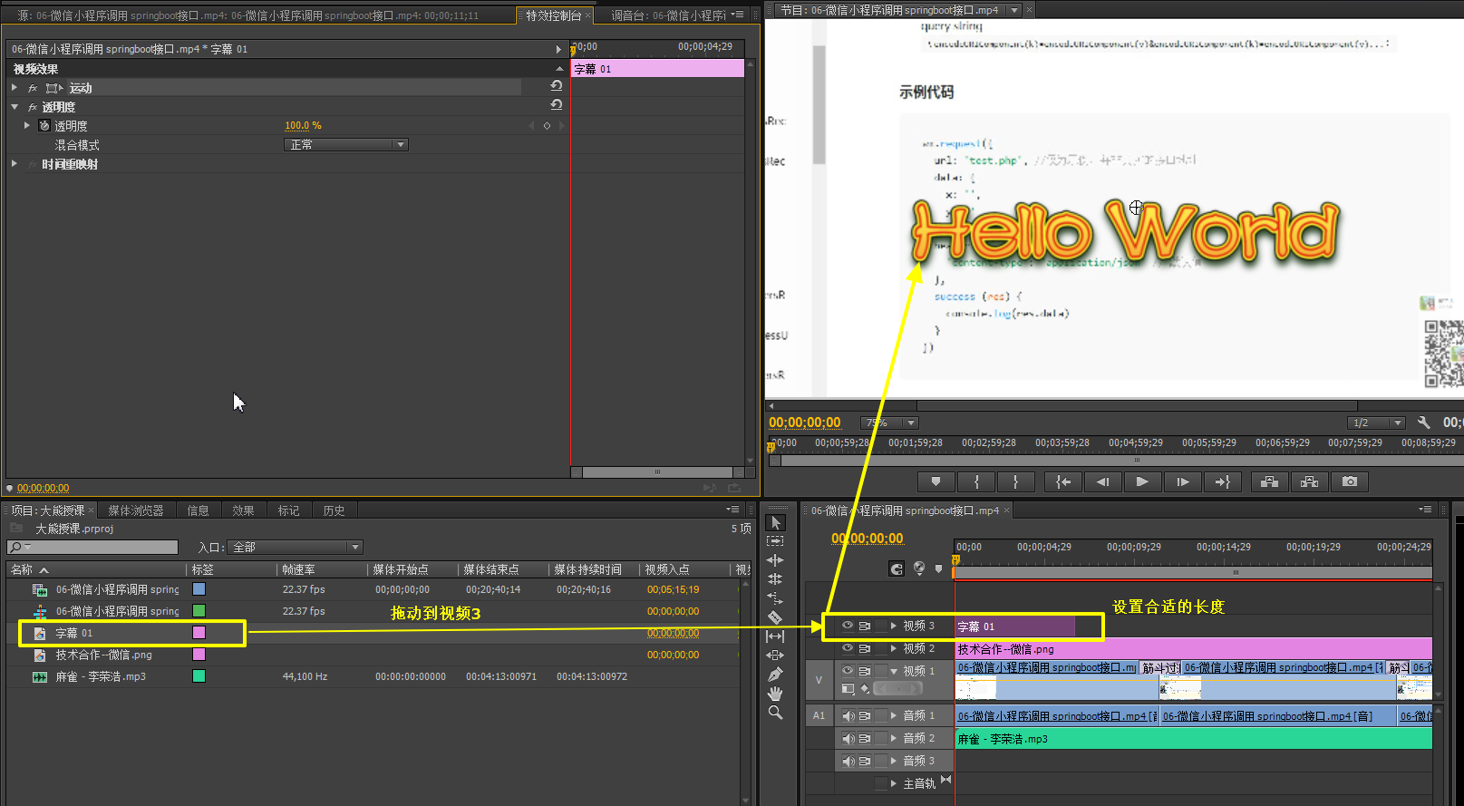Toggle track lock box on 视频 2
The image size is (1464, 806).
881,648
